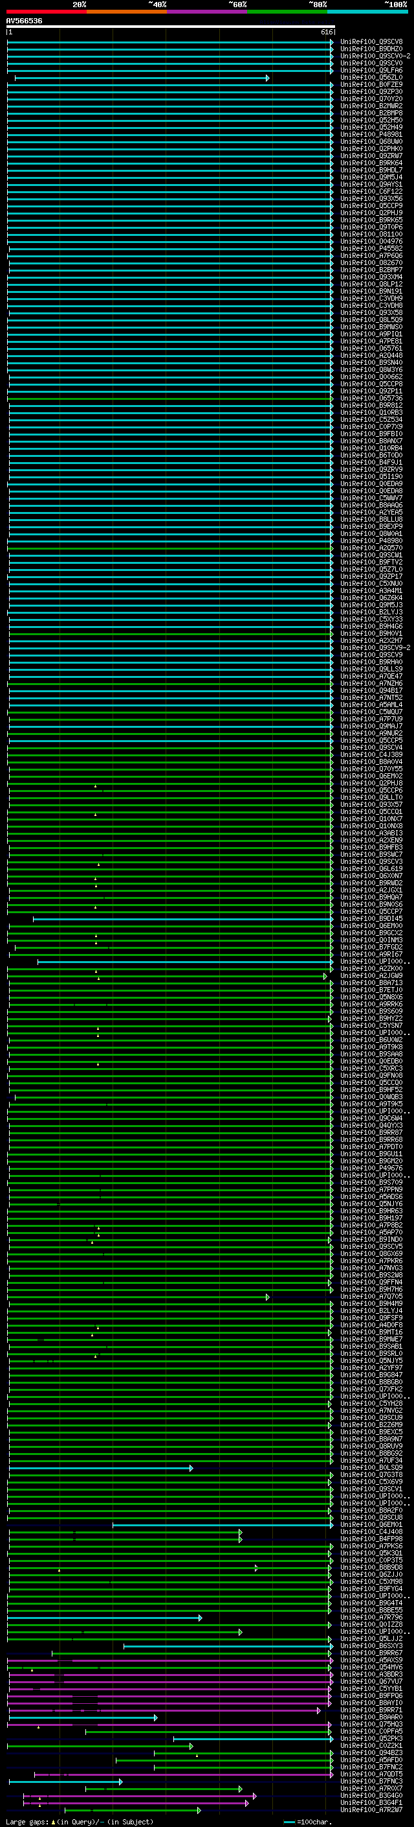Click the white query sequence bar
The width and height of the screenshot is (414, 1827).
click(x=171, y=27)
